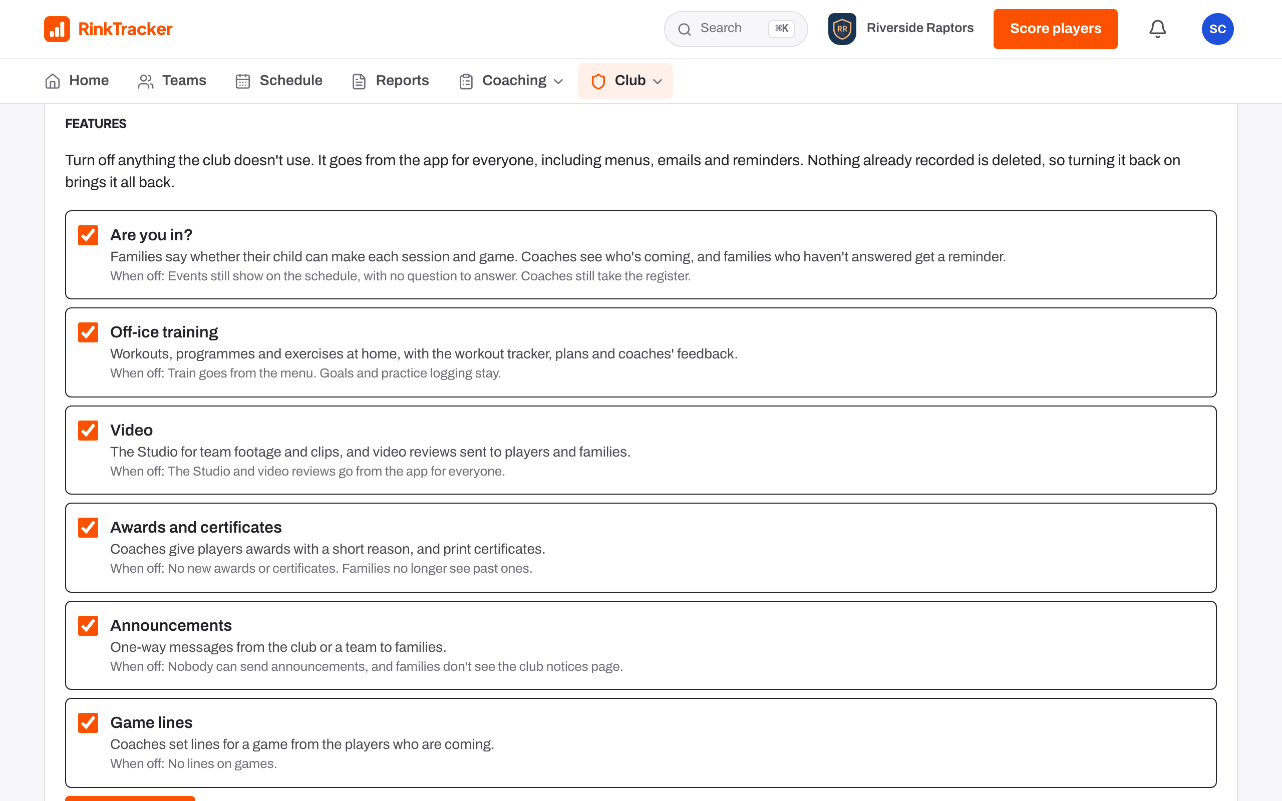Toggle the Video feature checkbox

[88, 430]
